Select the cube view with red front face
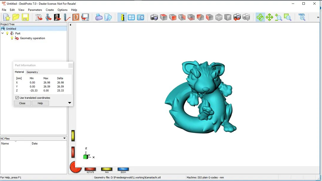 [x=173, y=18]
